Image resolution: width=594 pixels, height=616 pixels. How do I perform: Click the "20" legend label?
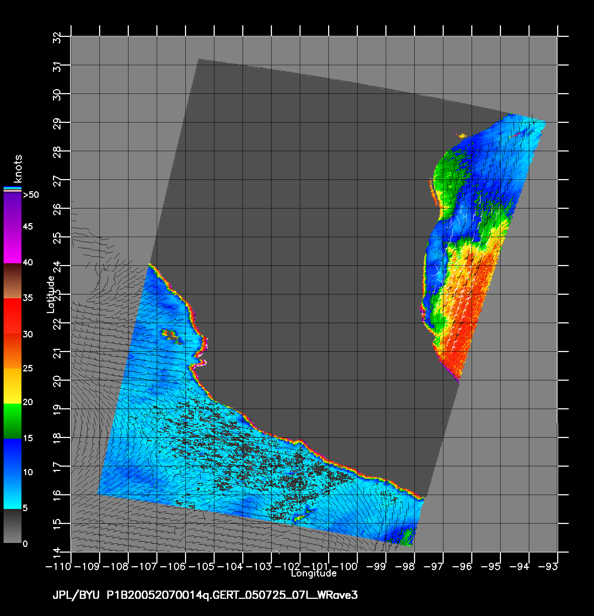(28, 402)
